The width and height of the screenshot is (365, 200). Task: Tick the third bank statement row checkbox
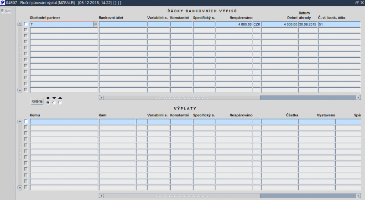point(26,36)
